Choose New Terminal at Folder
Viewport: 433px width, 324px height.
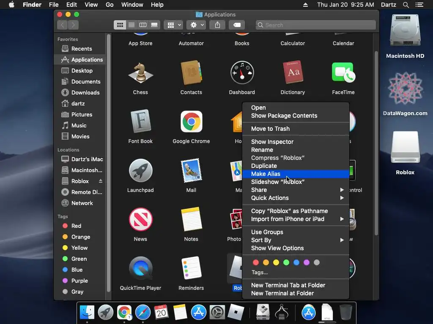pos(296,294)
